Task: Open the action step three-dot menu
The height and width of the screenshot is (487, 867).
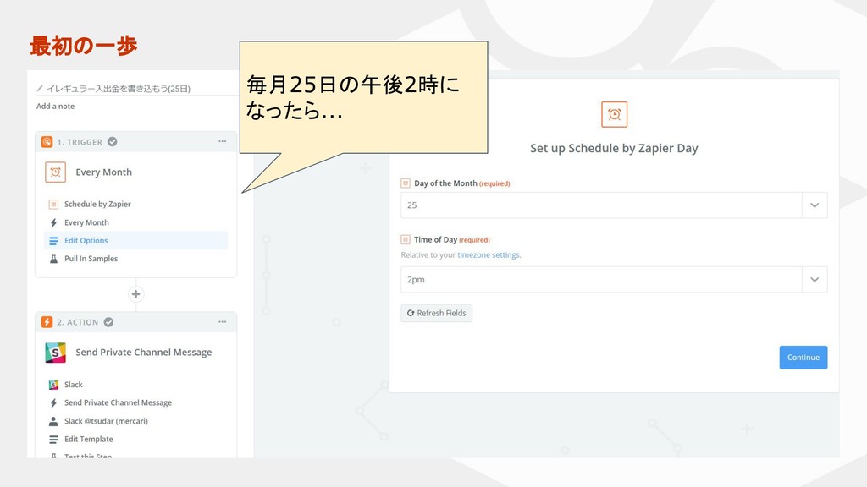Action: tap(223, 322)
